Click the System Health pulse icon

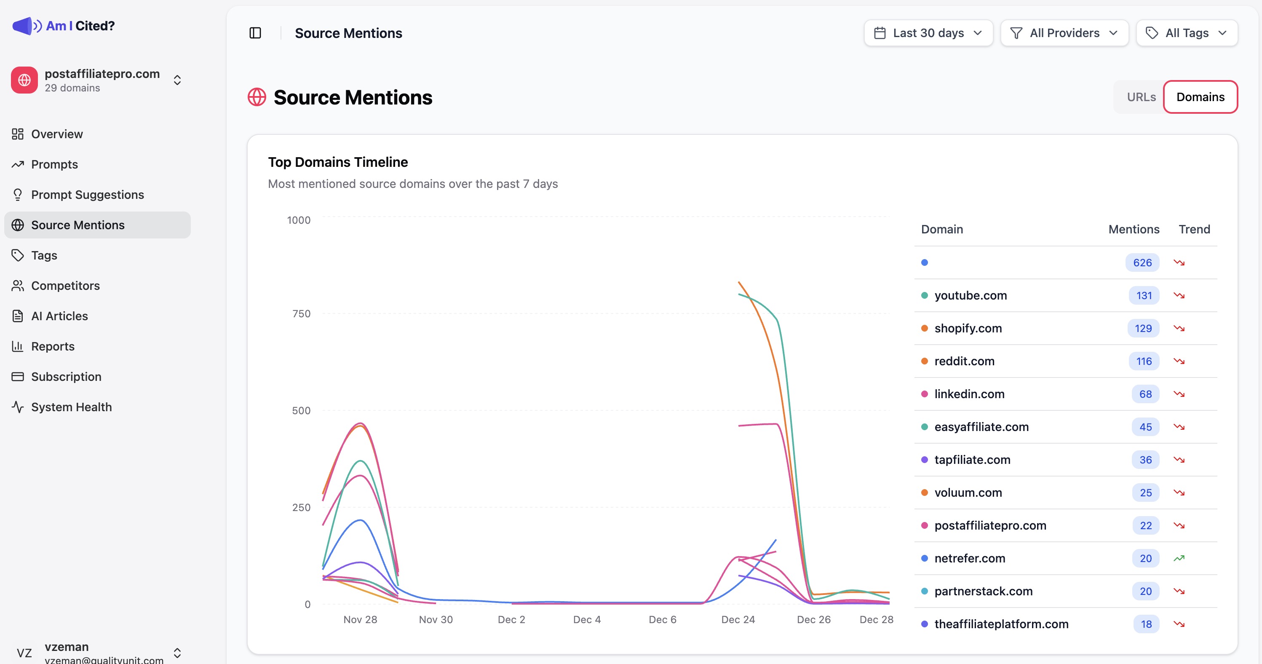18,407
